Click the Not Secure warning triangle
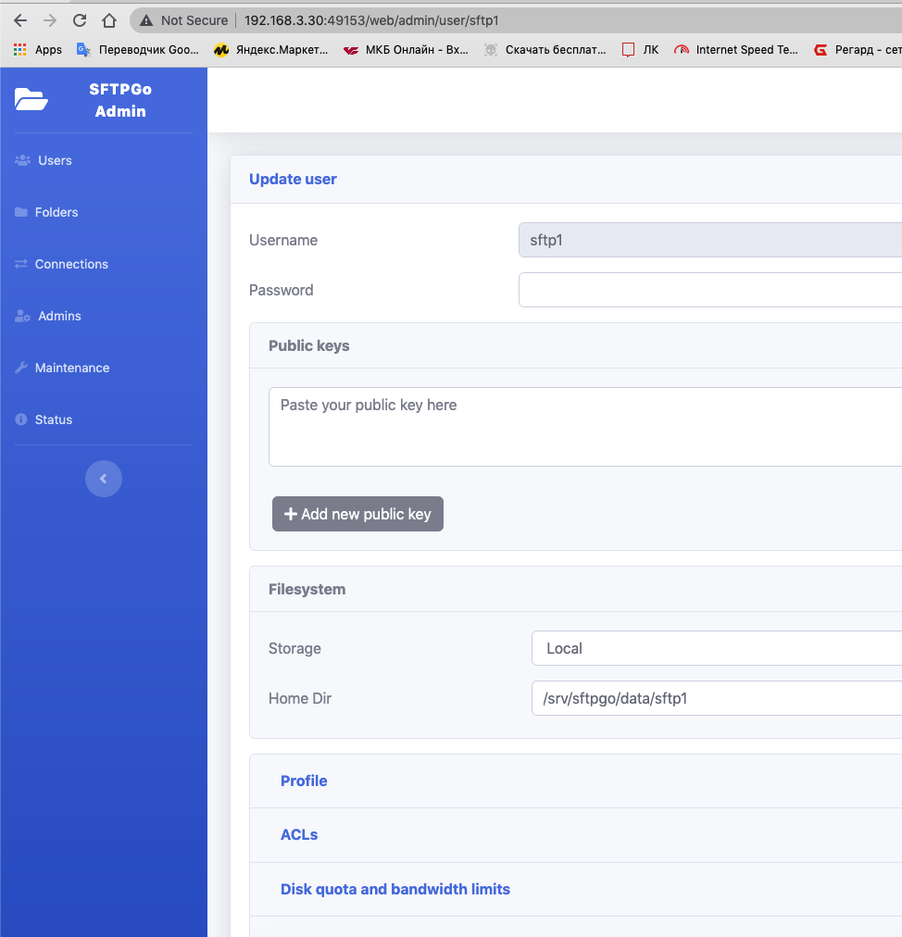 pyautogui.click(x=146, y=20)
